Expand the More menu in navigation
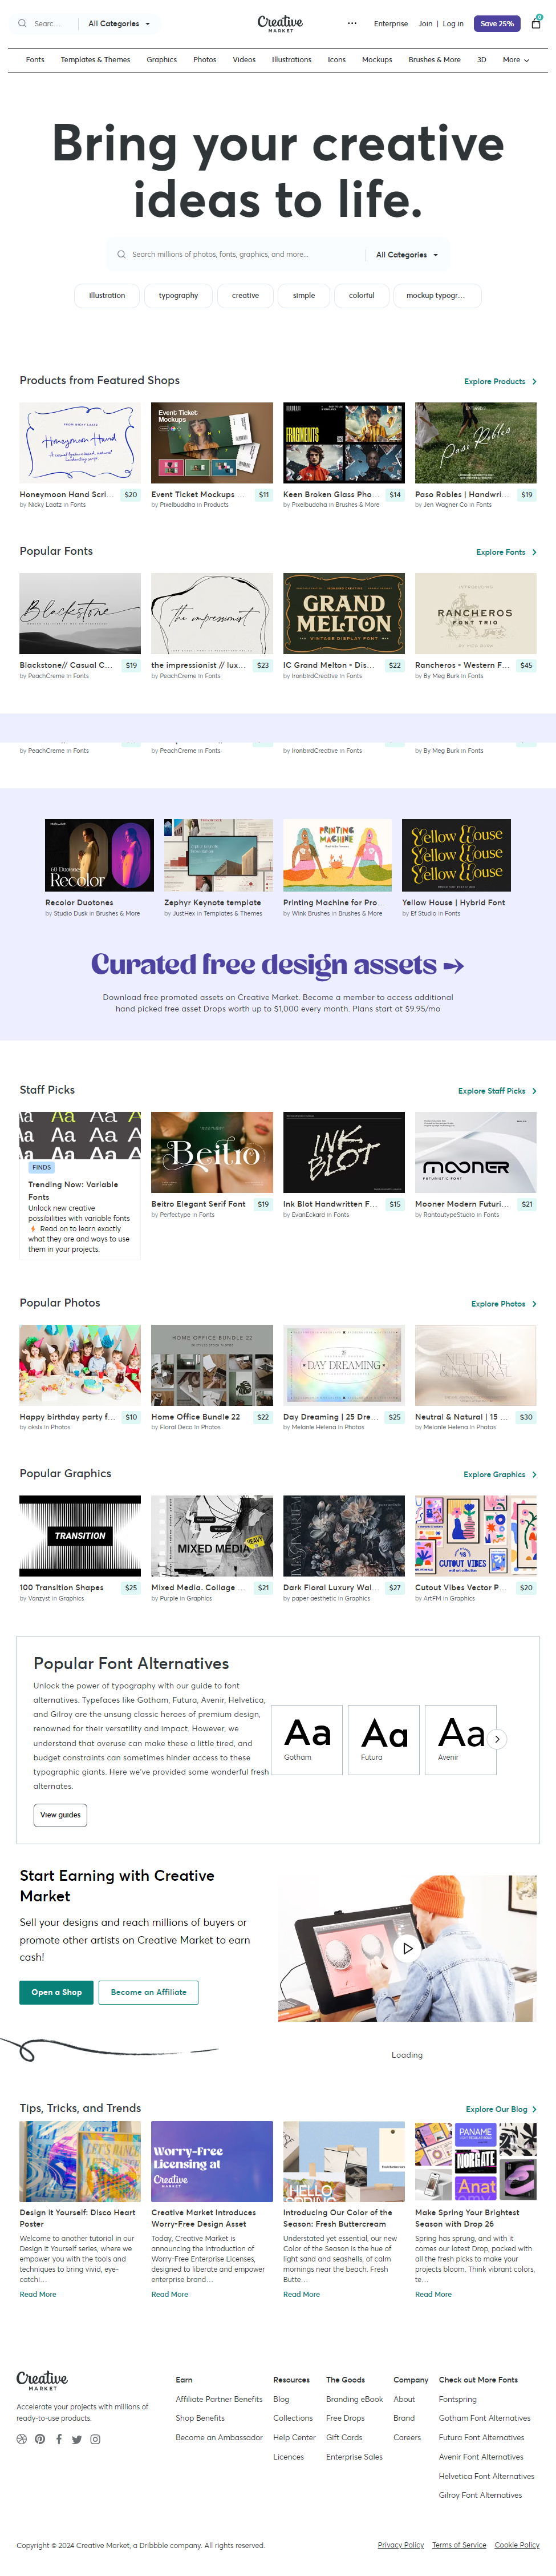The width and height of the screenshot is (556, 2576). point(515,60)
